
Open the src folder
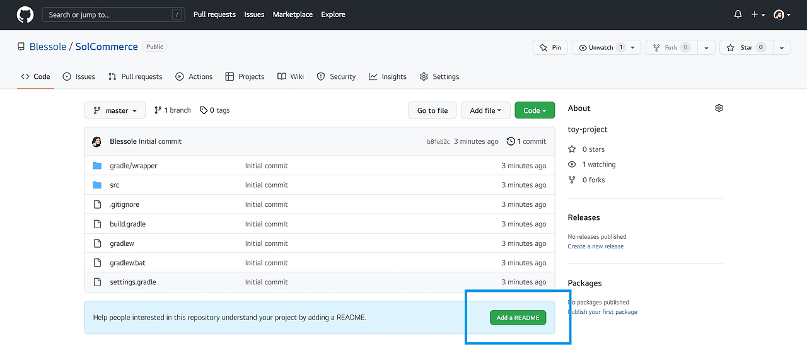click(x=115, y=185)
